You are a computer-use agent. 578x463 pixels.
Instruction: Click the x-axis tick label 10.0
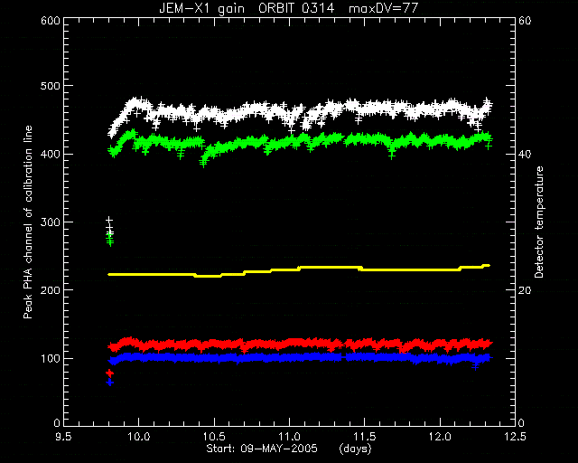click(139, 437)
